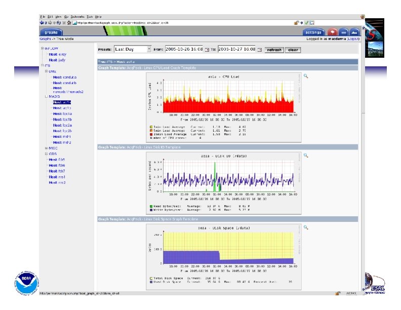Image resolution: width=401 pixels, height=310 pixels.
Task: Click the browser Stop icon
Action: pyautogui.click(x=64, y=23)
